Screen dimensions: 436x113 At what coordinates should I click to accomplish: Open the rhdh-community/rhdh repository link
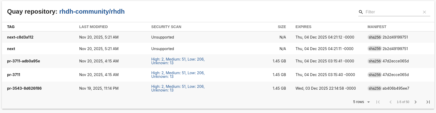[92, 12]
